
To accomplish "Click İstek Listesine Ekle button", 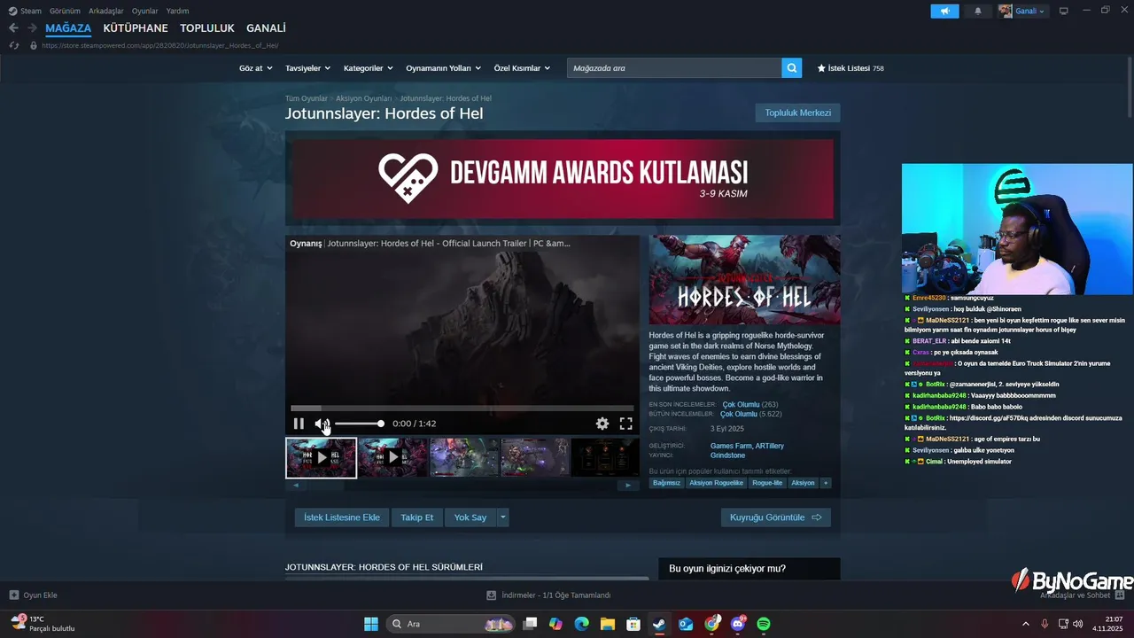I will pos(342,517).
